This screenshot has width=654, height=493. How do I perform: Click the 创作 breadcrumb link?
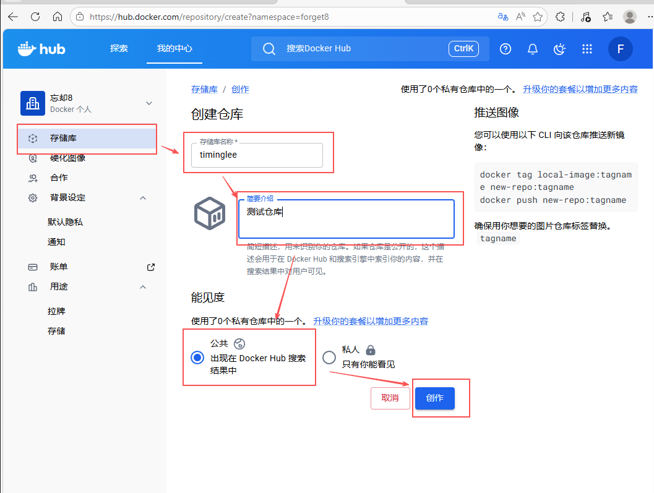pyautogui.click(x=240, y=89)
